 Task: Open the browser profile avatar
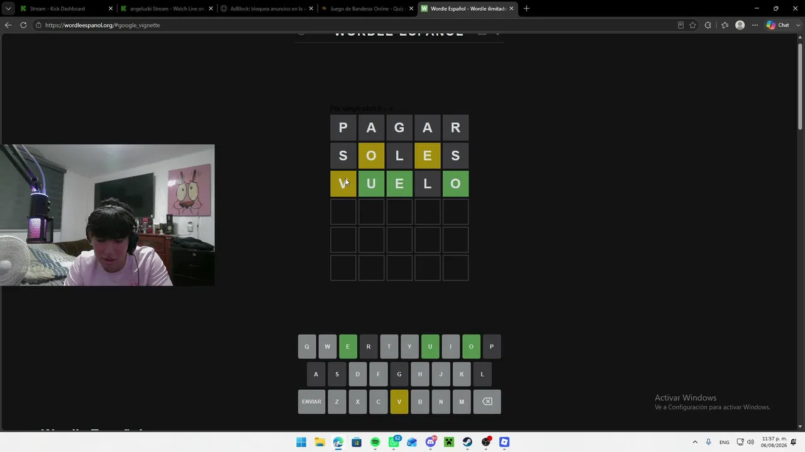[x=740, y=25]
